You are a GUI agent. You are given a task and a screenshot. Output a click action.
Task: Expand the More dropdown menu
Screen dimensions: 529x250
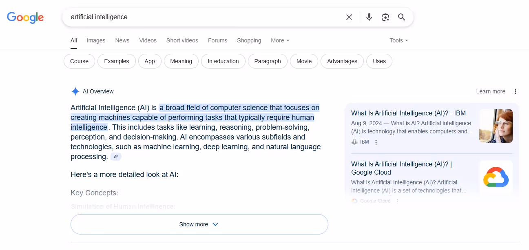(x=280, y=40)
